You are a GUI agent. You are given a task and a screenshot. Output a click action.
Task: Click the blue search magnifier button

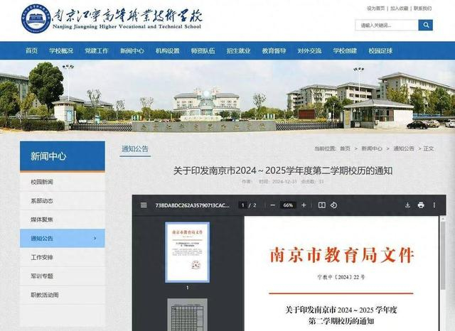425,26
